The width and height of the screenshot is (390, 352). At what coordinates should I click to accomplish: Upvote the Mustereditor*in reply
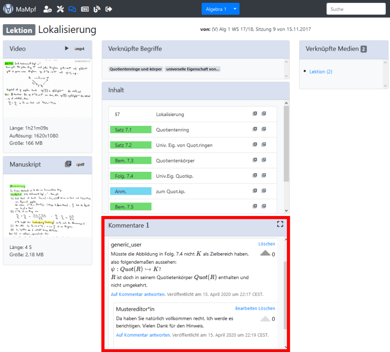265,319
